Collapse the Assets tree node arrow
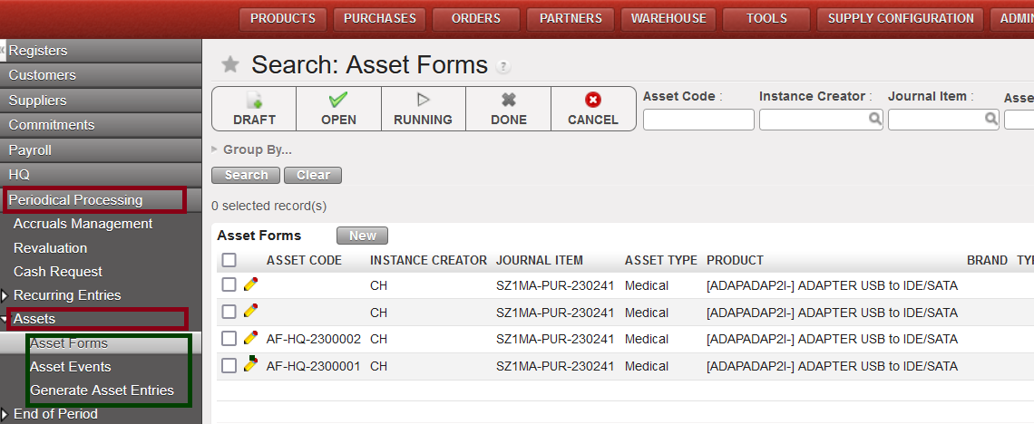 (5, 319)
